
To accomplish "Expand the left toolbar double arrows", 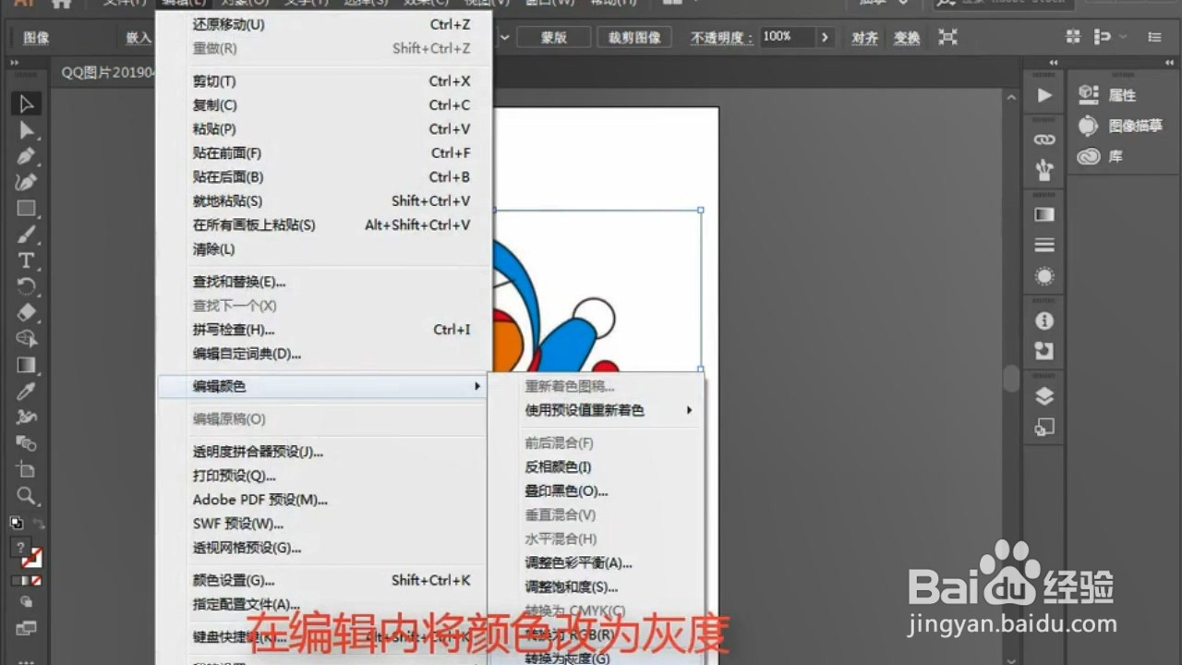I will pyautogui.click(x=16, y=64).
